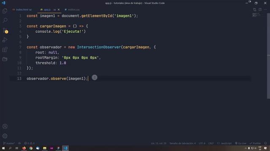Click Go Live in status bar

click(240, 143)
